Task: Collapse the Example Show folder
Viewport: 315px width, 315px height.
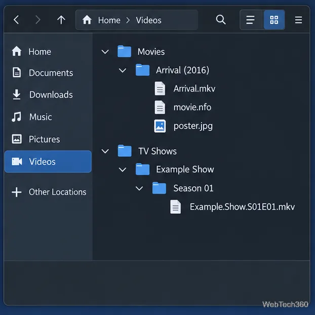Action: click(123, 170)
